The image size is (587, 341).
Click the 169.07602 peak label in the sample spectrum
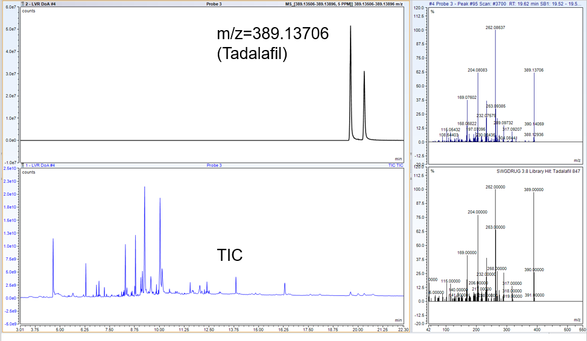pos(467,97)
